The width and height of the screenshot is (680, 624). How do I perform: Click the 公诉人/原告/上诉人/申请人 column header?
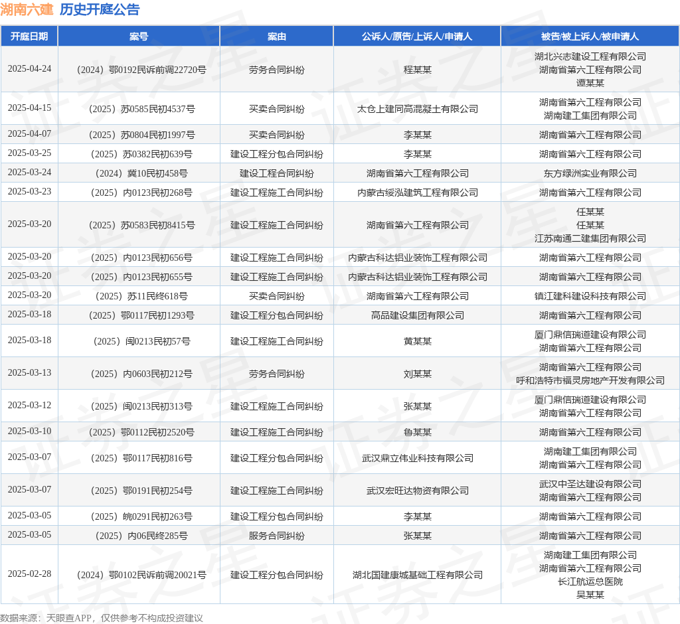[x=417, y=37]
